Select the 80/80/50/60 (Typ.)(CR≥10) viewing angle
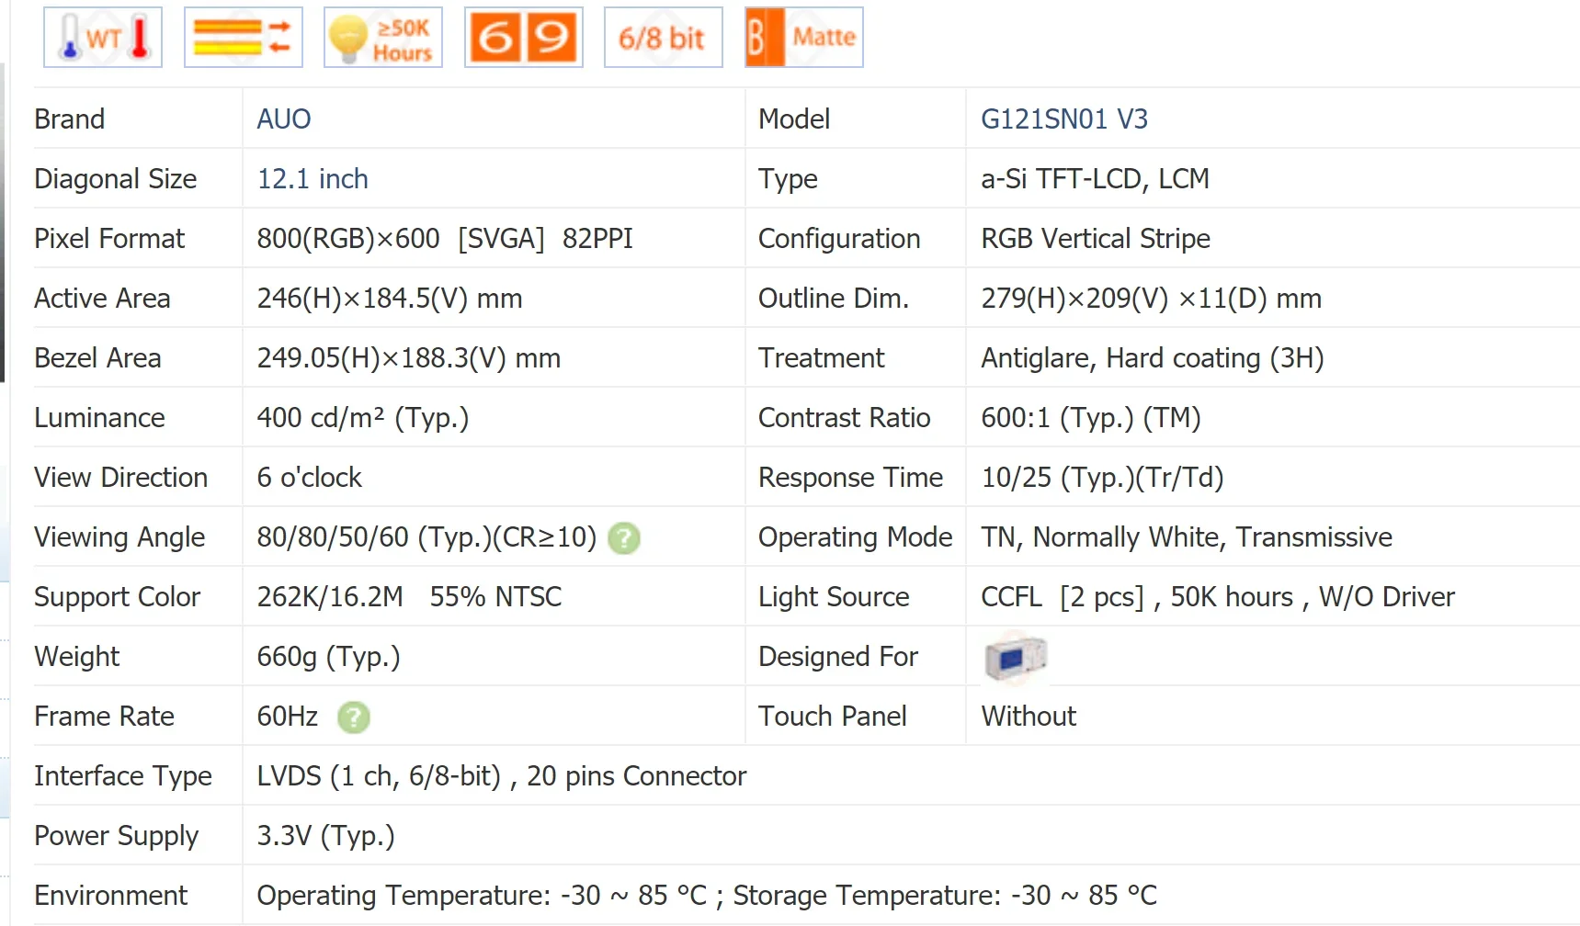Screen dimensions: 1580x926 [427, 537]
